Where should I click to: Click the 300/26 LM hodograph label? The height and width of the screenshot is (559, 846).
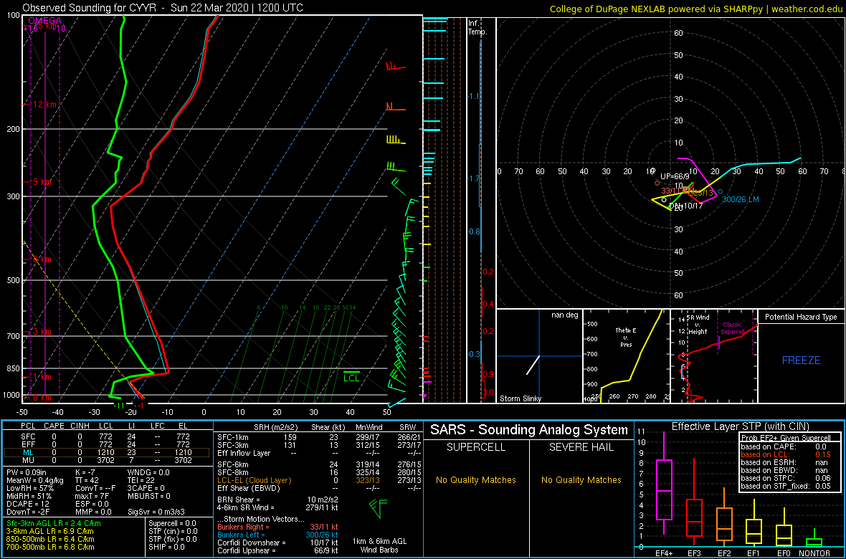(740, 200)
